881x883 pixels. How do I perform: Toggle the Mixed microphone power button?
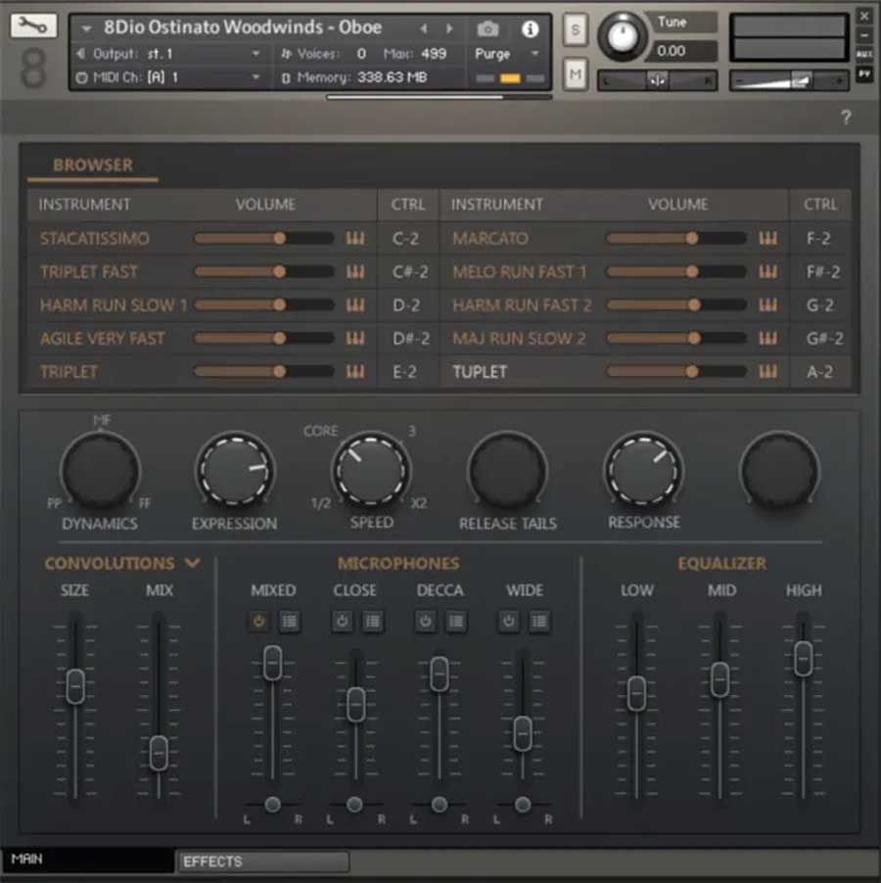coord(259,622)
